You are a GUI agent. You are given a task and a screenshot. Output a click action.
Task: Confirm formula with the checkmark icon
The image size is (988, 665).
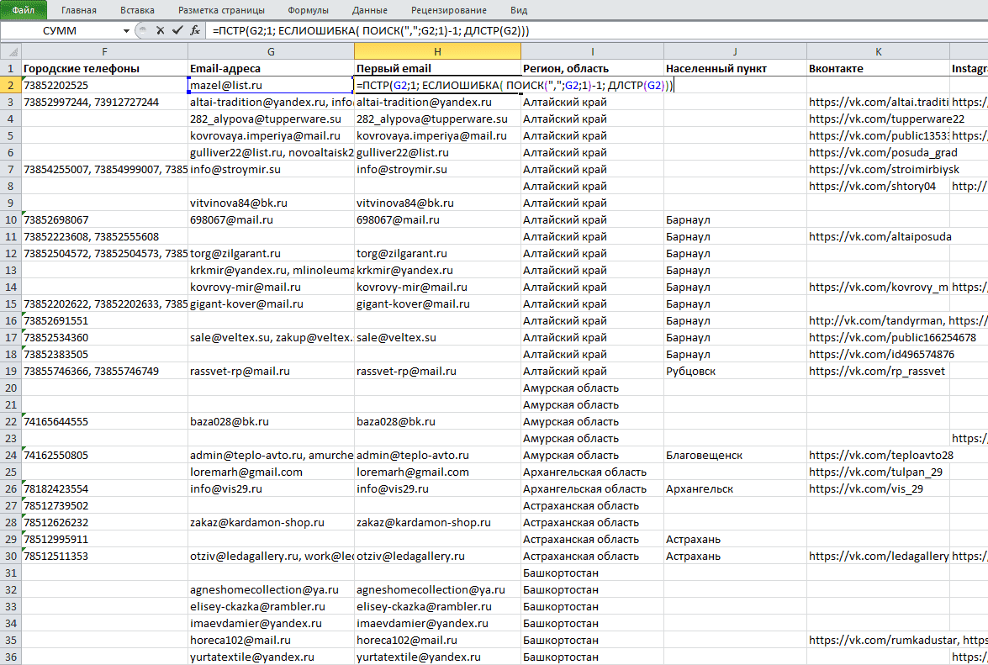(x=177, y=30)
